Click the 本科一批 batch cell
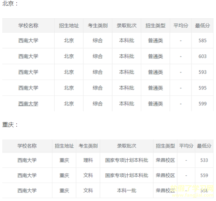This screenshot has width=216, height=201. [127, 190]
